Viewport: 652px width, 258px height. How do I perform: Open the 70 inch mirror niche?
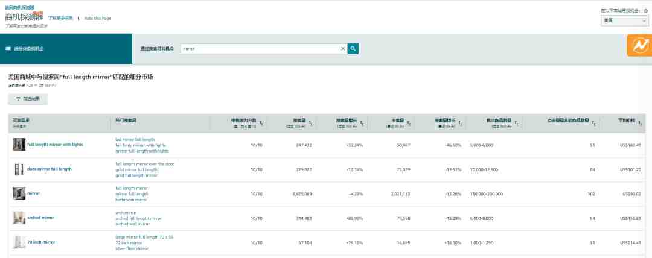[x=41, y=242]
